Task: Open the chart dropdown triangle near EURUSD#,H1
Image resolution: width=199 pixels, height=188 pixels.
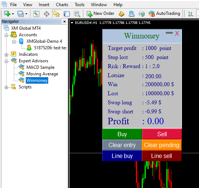Action: [x=72, y=23]
